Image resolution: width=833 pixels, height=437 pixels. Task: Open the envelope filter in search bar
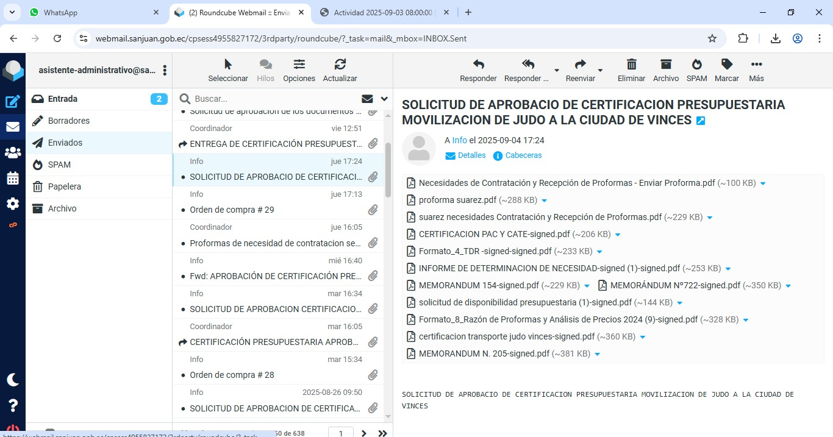pos(367,99)
